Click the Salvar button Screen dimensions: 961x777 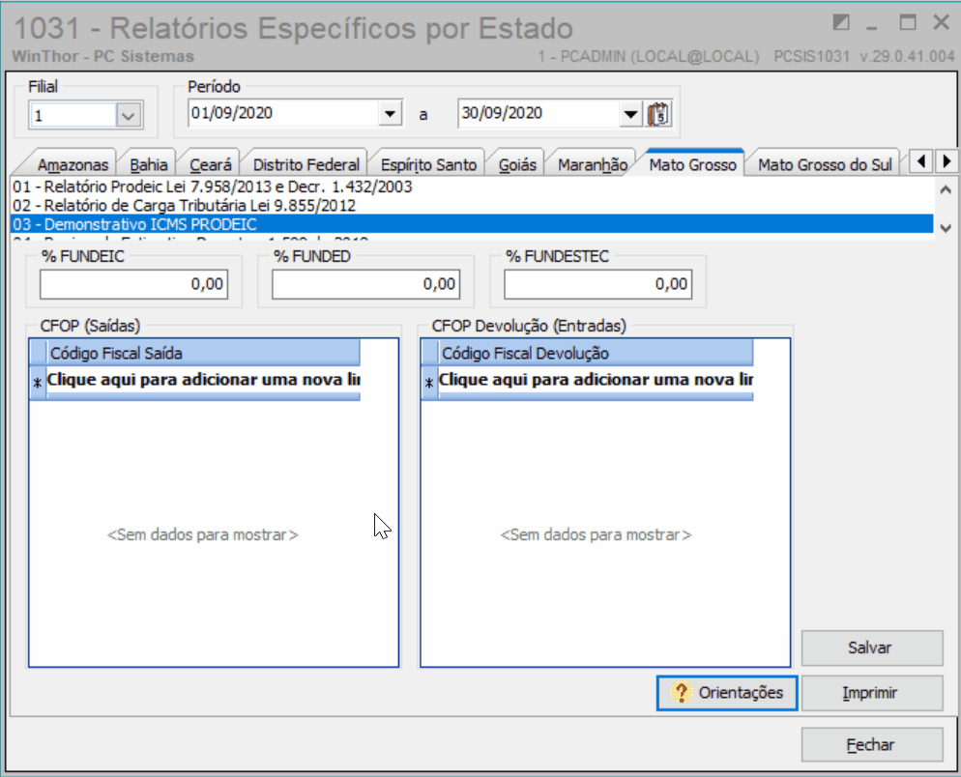tap(871, 647)
